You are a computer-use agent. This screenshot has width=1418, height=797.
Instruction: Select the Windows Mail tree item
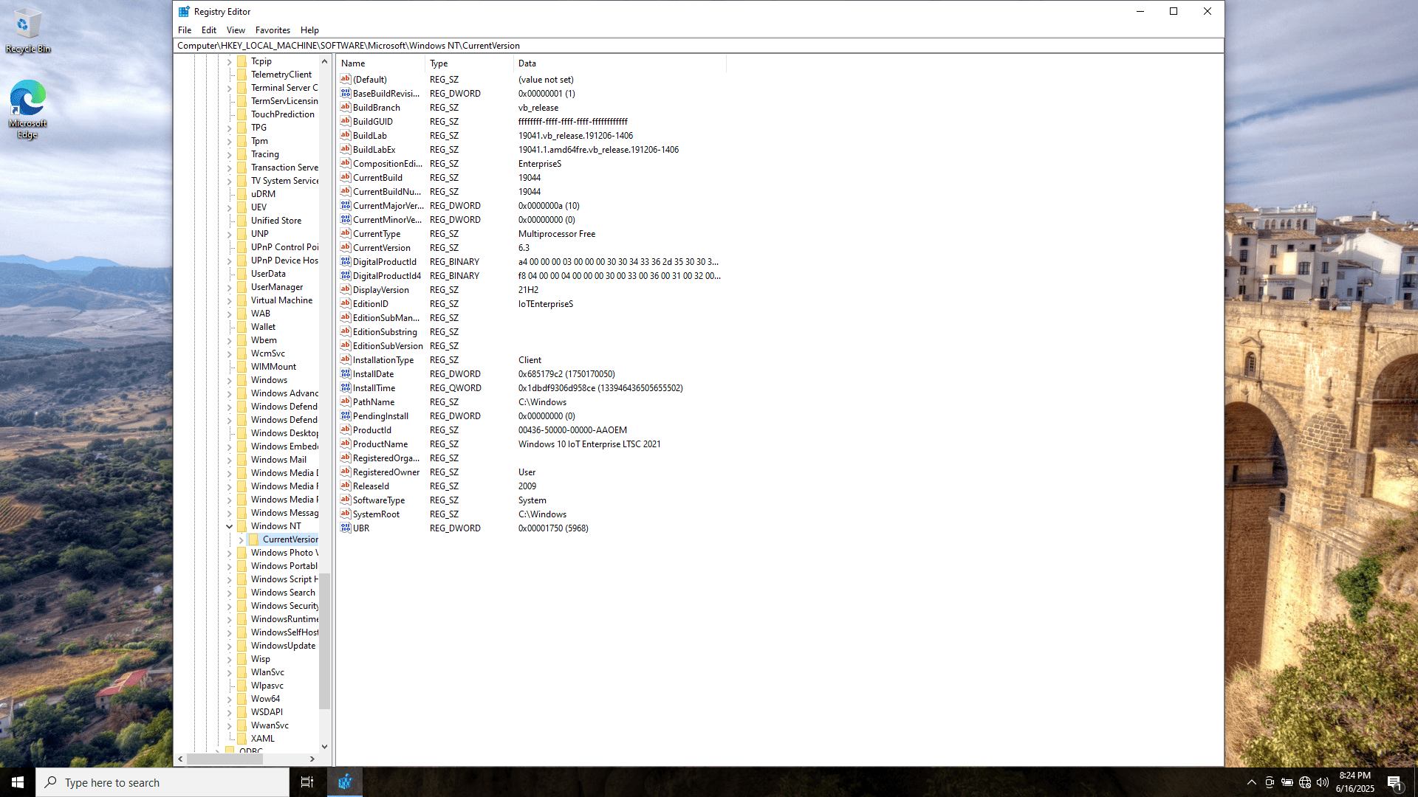(278, 460)
